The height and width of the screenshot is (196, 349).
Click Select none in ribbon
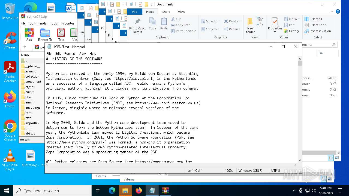click(x=315, y=25)
